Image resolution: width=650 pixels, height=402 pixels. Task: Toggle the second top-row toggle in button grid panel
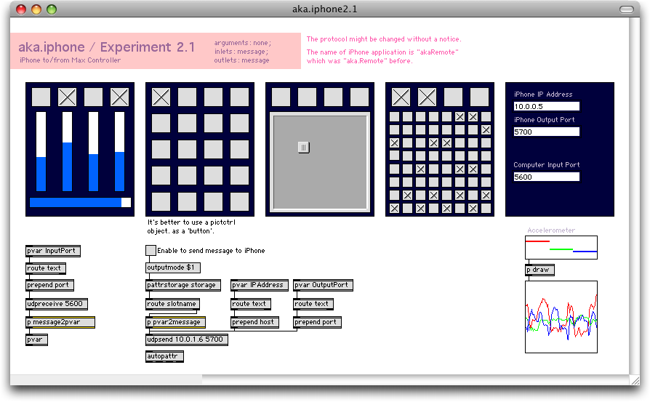click(x=187, y=97)
